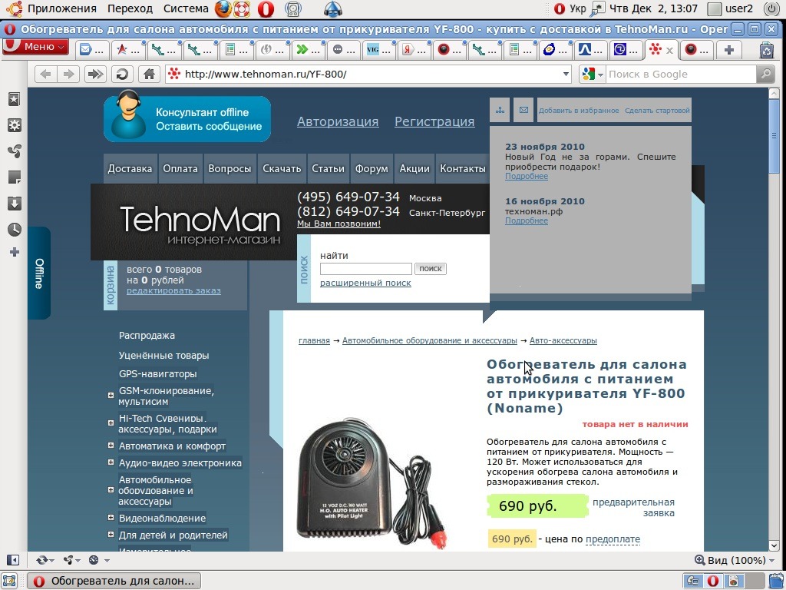Click the Авторизация link
This screenshot has width=786, height=590.
(338, 121)
